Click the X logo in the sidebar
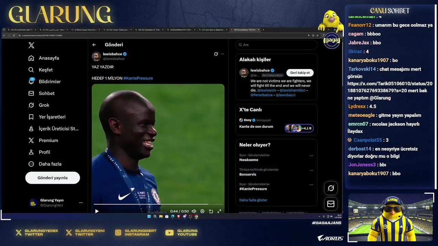Viewport: 438px width, 246px height. 31,45
